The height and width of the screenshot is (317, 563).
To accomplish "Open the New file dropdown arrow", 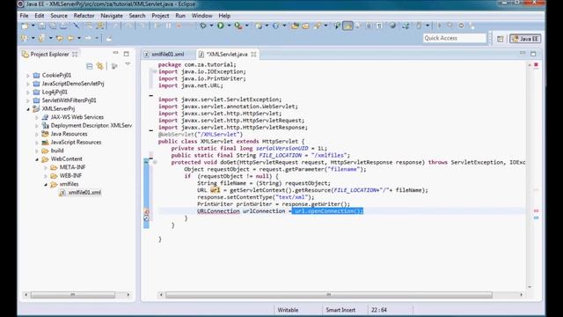I will [33, 26].
